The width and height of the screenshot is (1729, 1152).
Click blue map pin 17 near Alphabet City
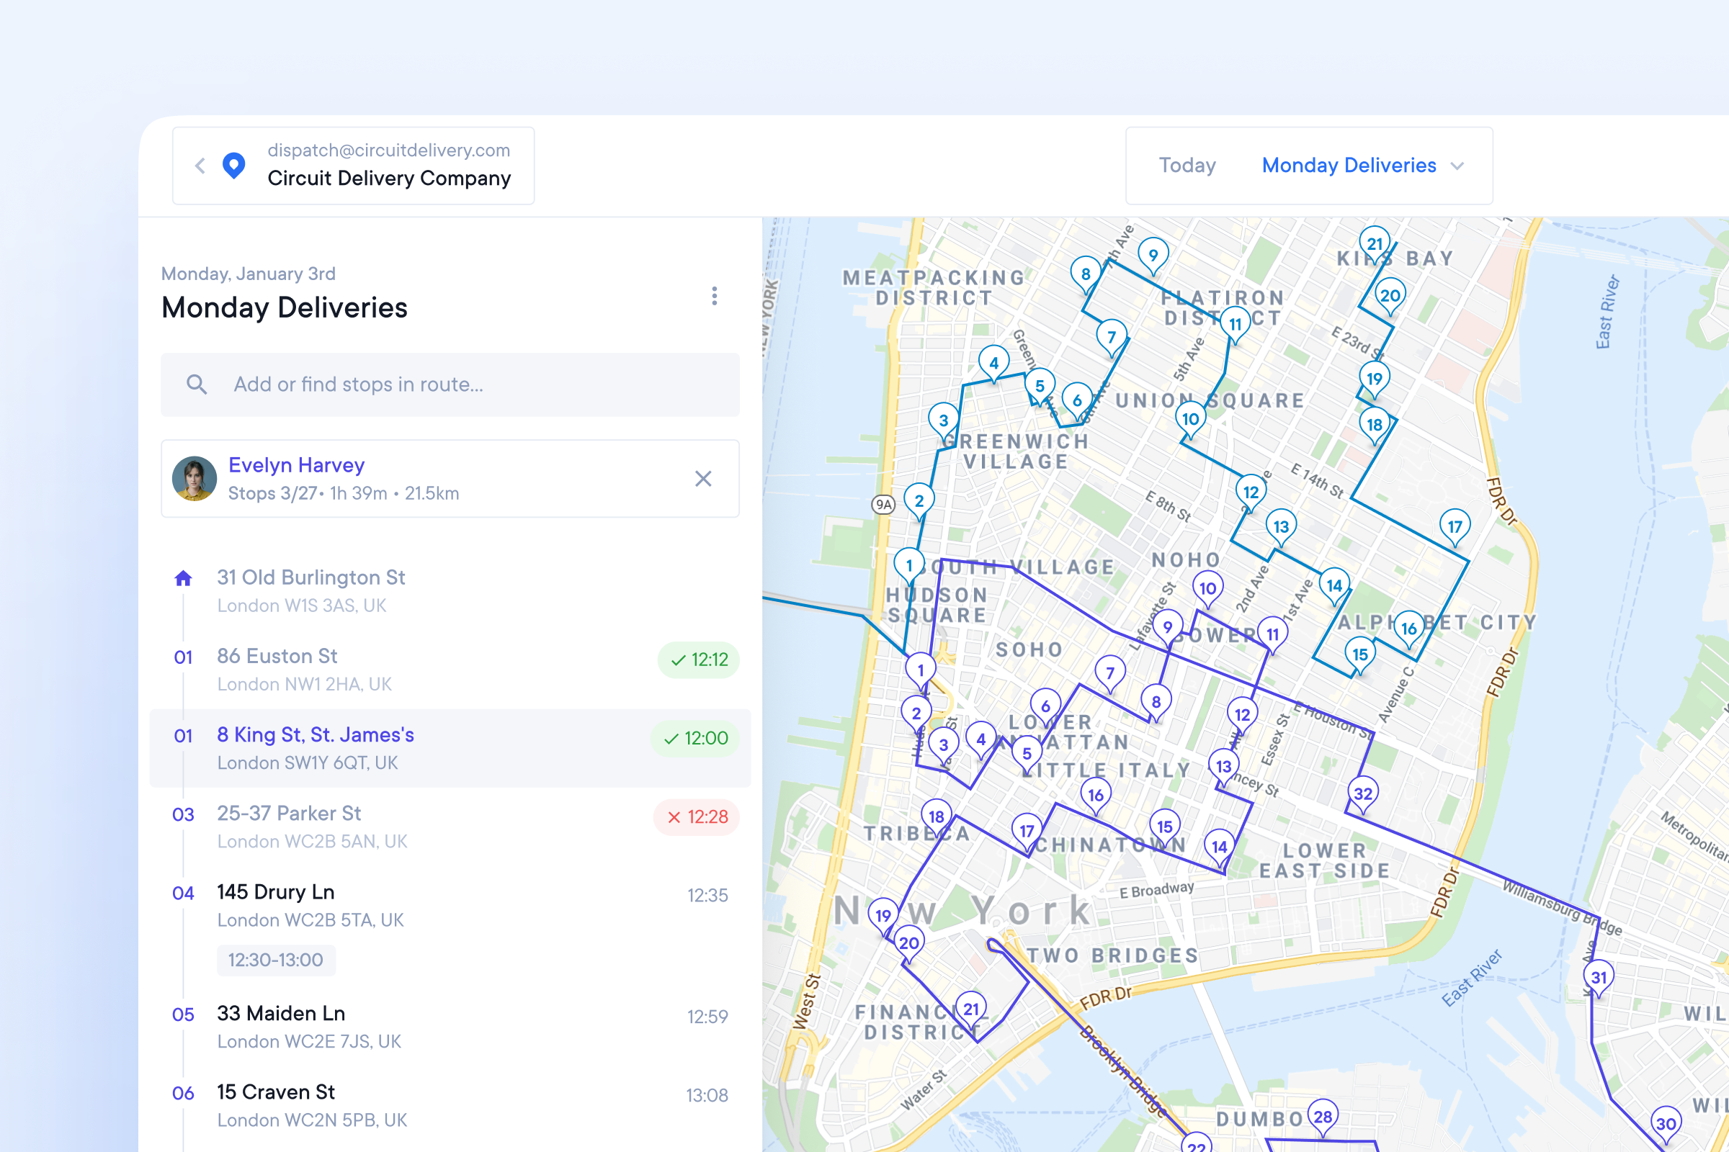coord(1455,526)
